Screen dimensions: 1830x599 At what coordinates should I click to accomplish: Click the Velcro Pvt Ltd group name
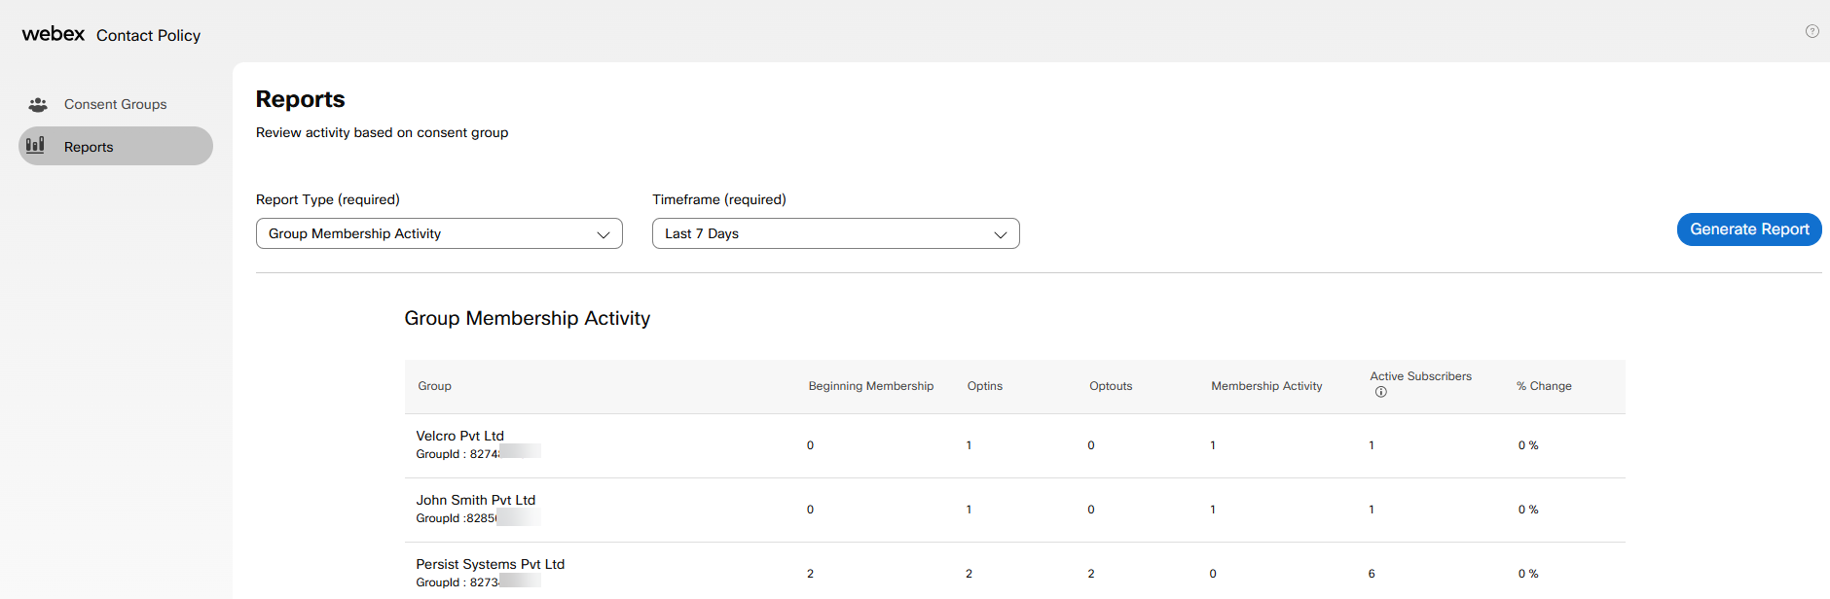pos(459,436)
